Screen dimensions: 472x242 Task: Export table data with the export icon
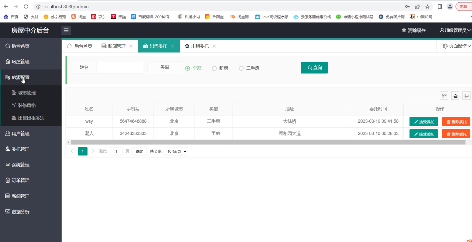(x=455, y=96)
